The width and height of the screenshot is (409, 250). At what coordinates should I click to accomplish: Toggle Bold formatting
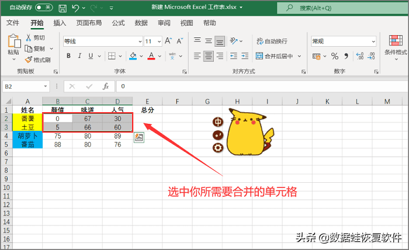(x=68, y=56)
